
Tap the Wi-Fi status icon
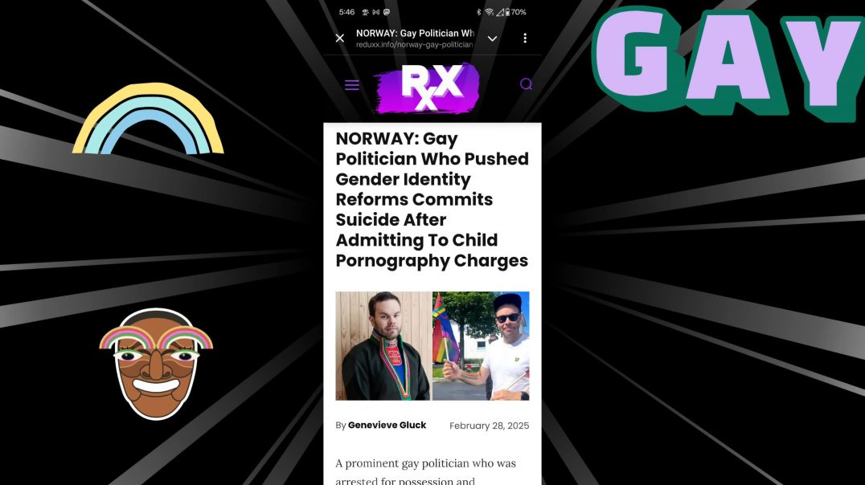[x=490, y=12]
